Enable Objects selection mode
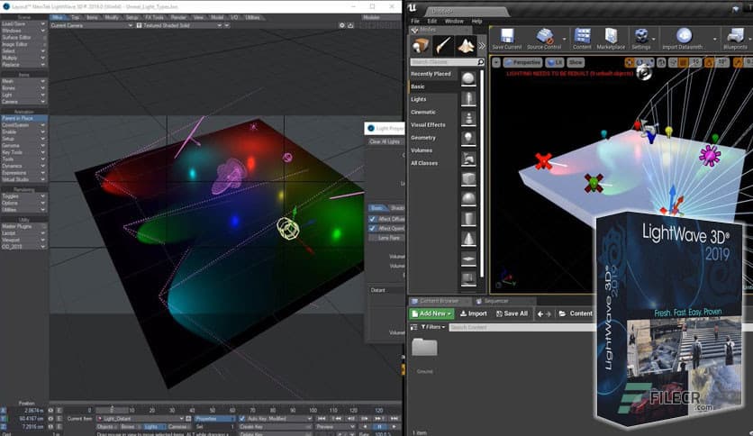 click(106, 427)
